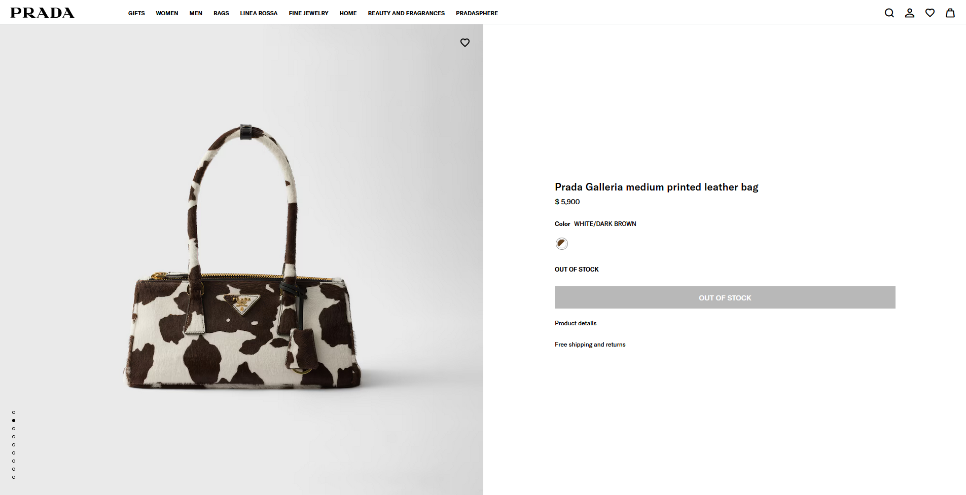Screen dimensions: 966x495
Task: Open the BAGS menu
Action: tap(221, 13)
